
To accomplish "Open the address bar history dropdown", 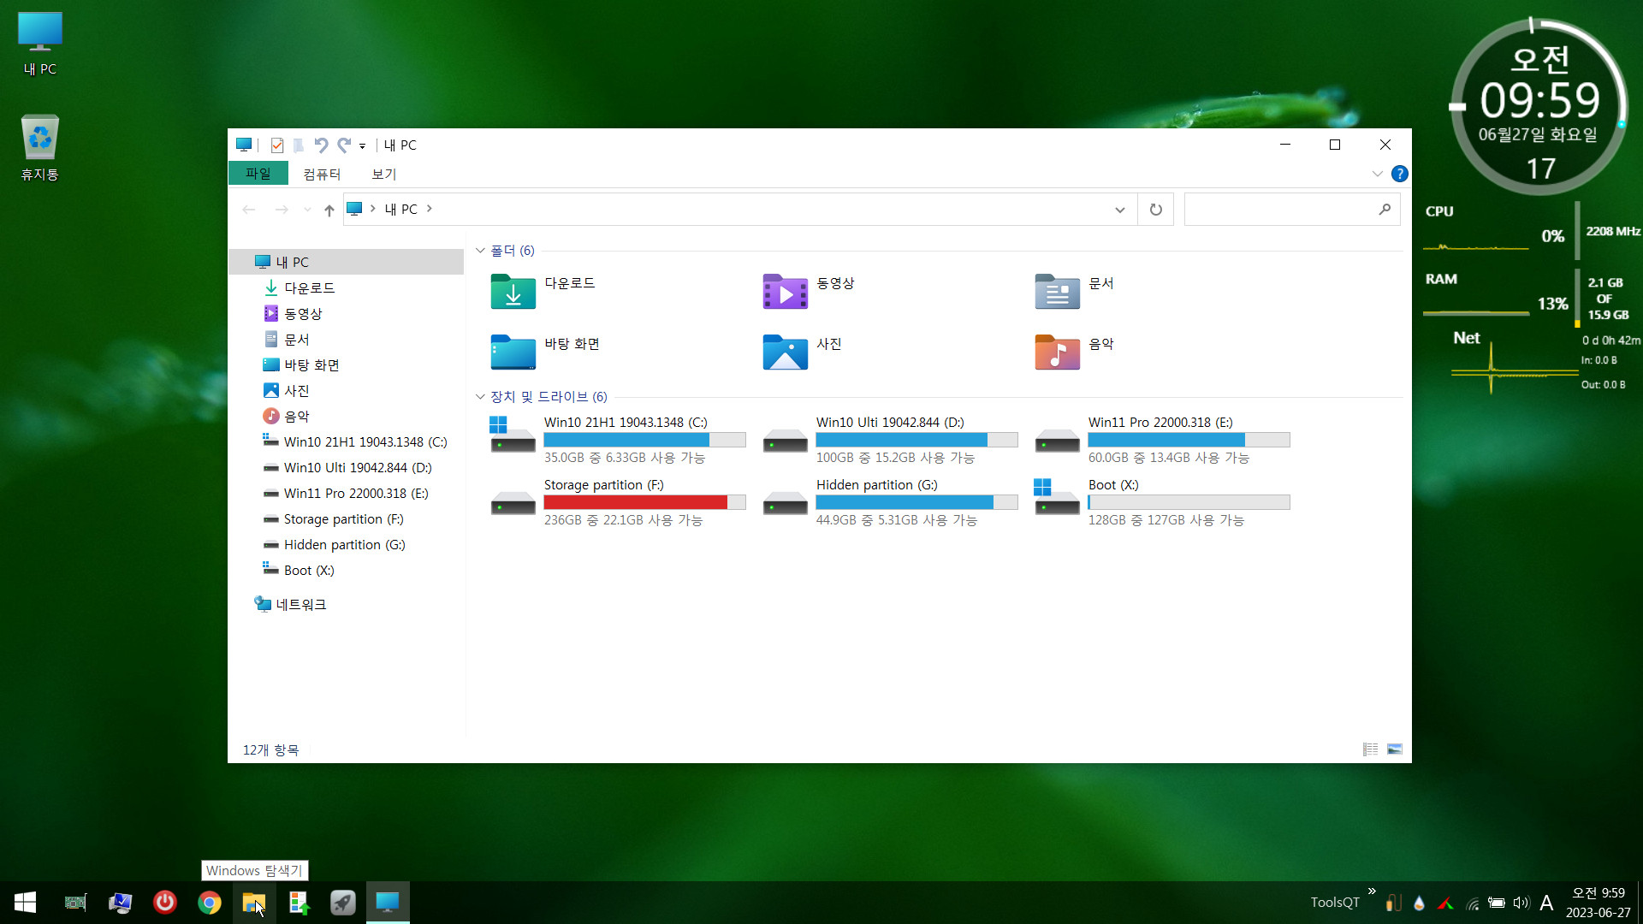I will (x=1120, y=210).
